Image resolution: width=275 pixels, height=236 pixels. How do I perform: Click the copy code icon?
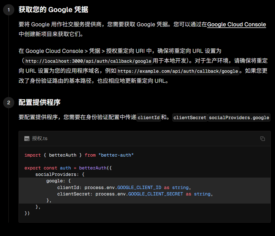[262, 138]
